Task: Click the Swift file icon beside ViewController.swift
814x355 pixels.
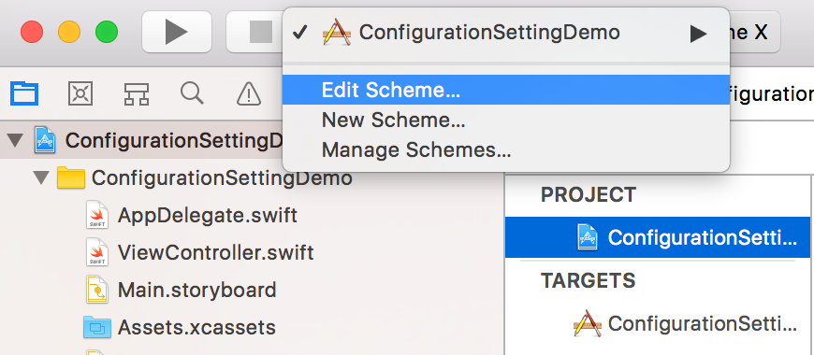Action: pos(97,252)
